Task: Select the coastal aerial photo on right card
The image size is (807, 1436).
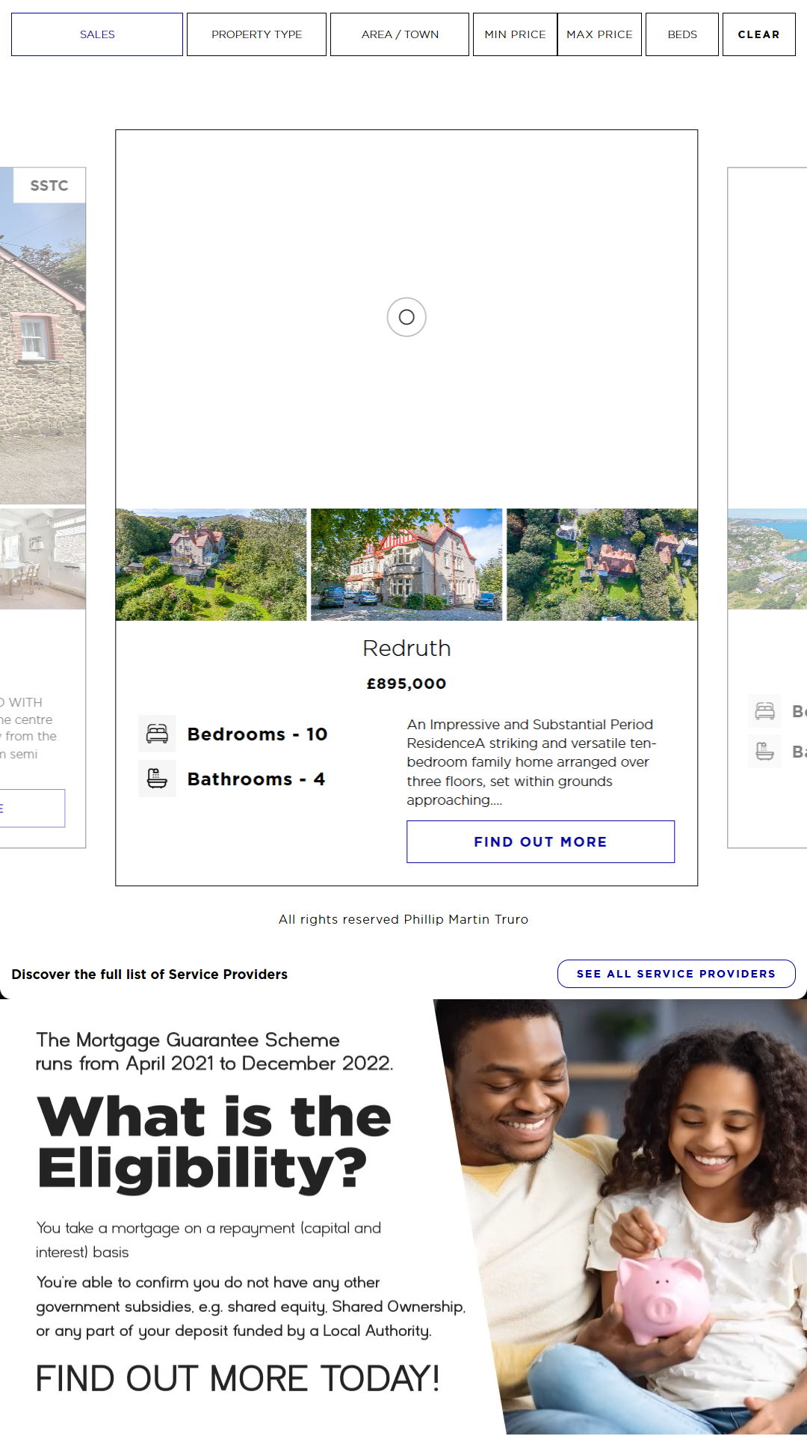Action: click(x=767, y=559)
